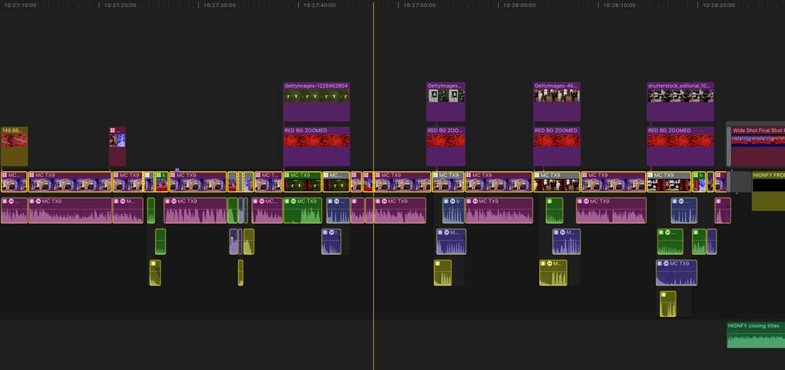The height and width of the screenshot is (370, 785).
Task: Select the truncated 'RED BG ZOO...' clip
Action: pyautogui.click(x=445, y=146)
